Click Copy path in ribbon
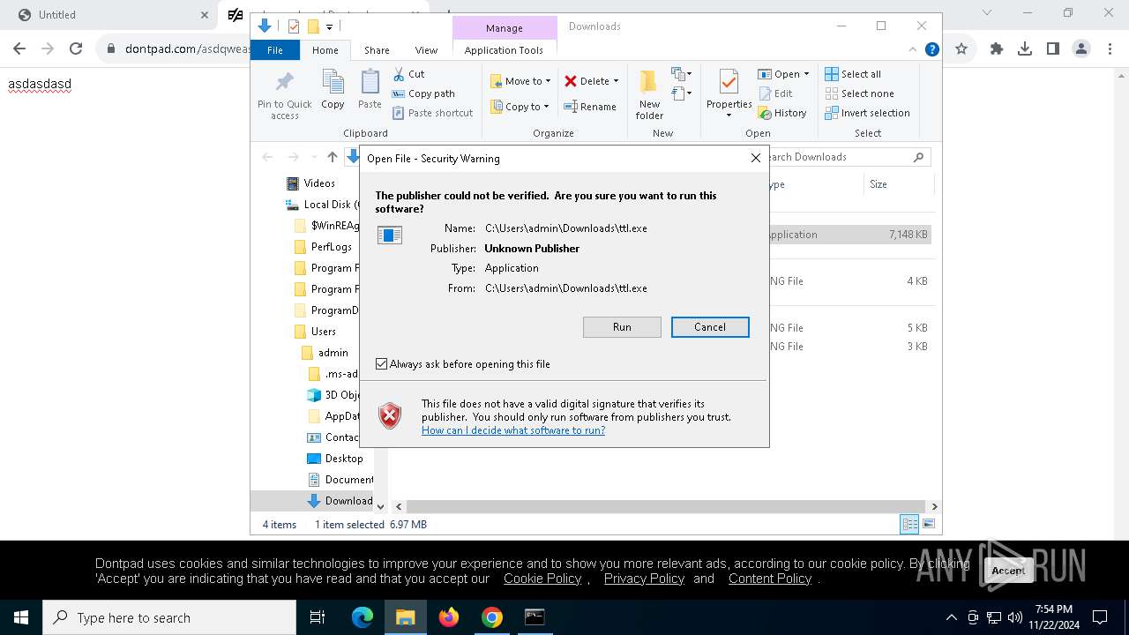This screenshot has height=635, width=1129. click(423, 93)
